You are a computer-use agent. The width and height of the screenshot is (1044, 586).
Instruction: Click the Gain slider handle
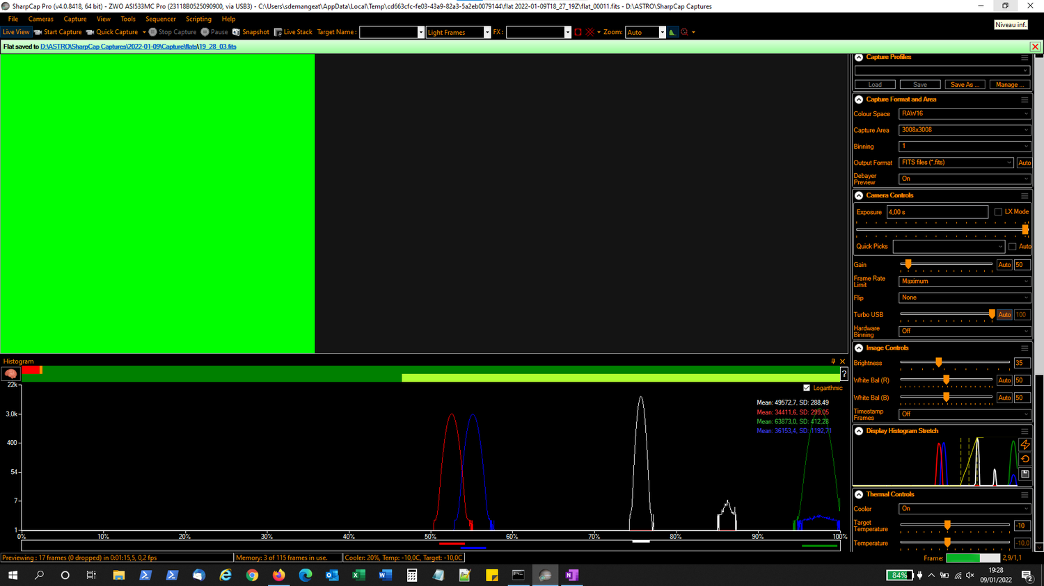908,264
